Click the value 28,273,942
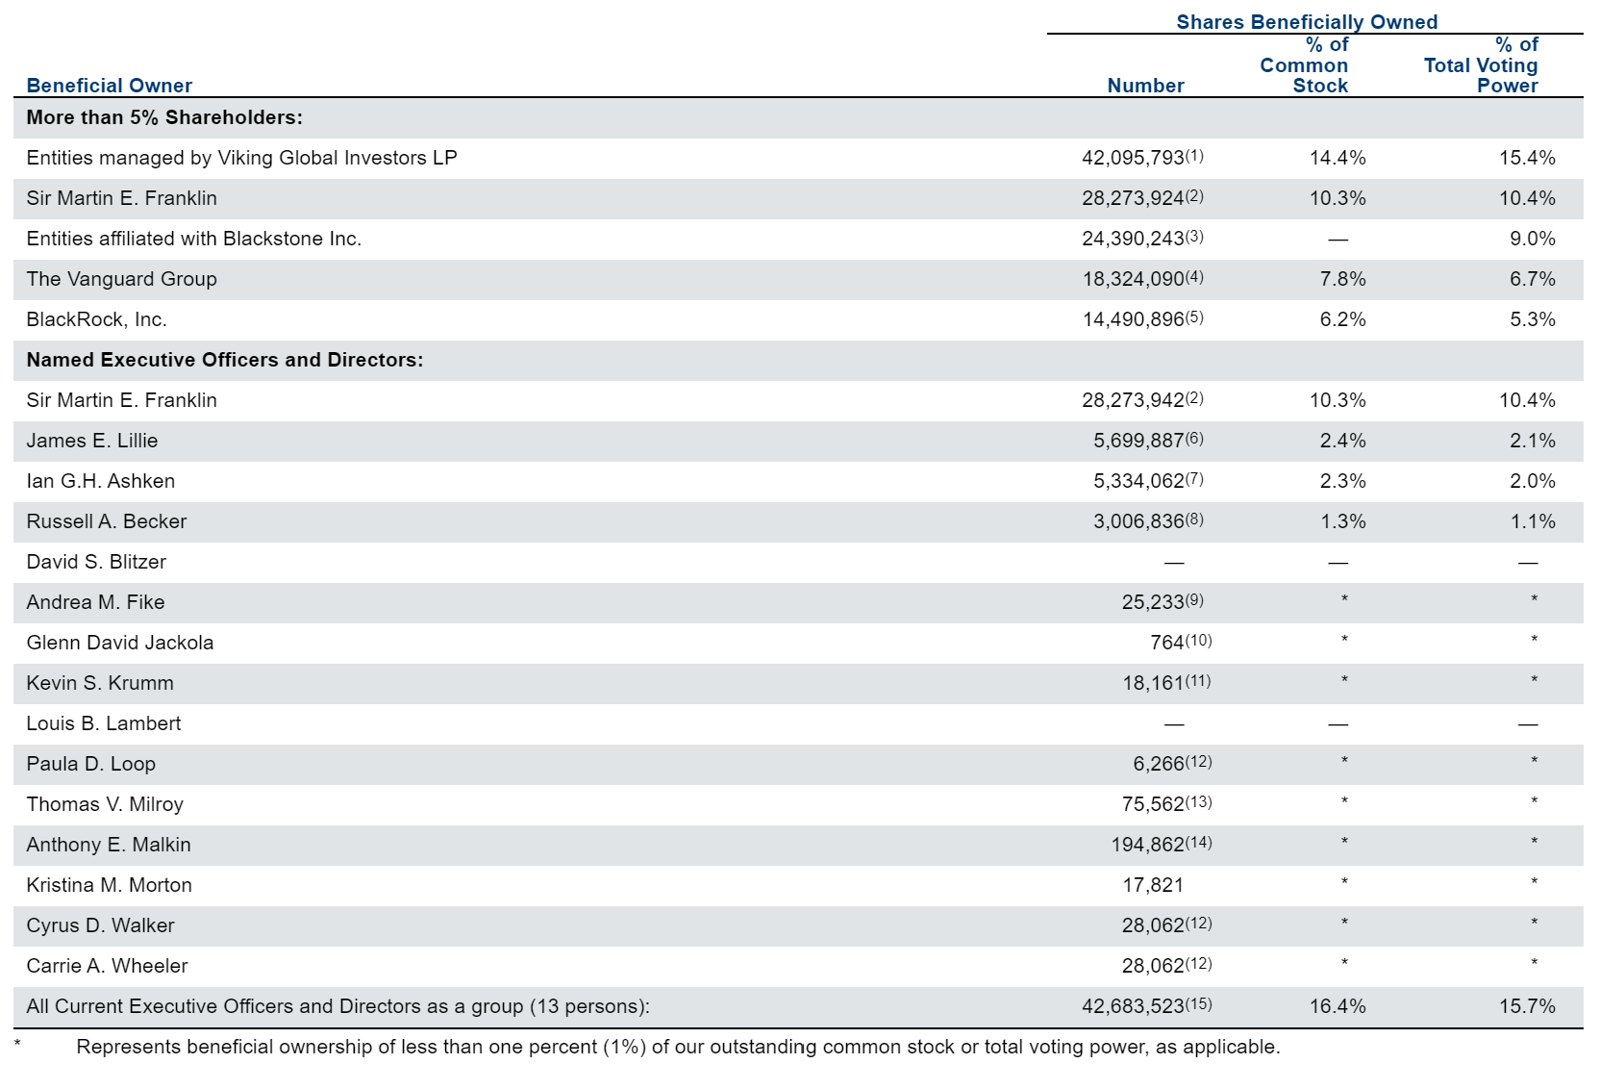 click(1133, 400)
